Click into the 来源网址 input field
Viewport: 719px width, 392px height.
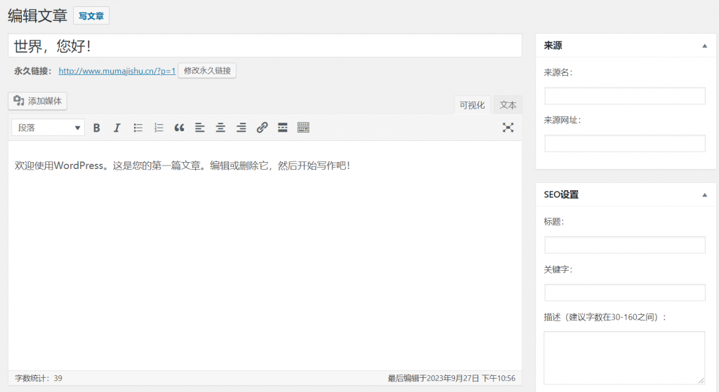[x=624, y=143]
